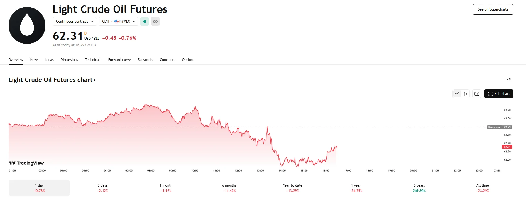The height and width of the screenshot is (201, 526).
Task: Open the CL1! NYMEX symbol dropdown
Action: (119, 21)
